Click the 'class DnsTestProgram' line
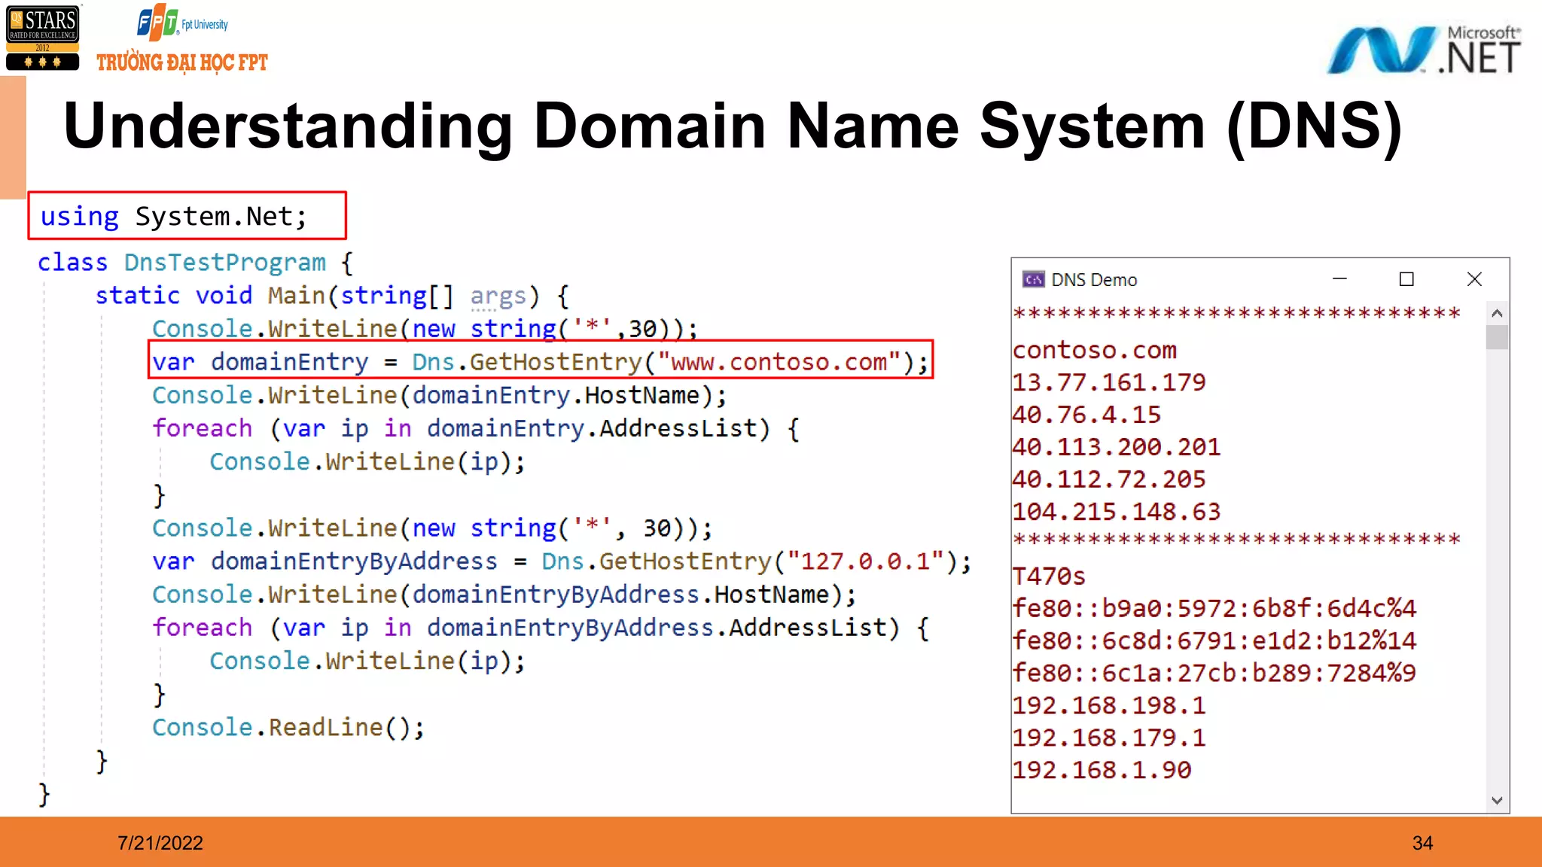 click(195, 263)
